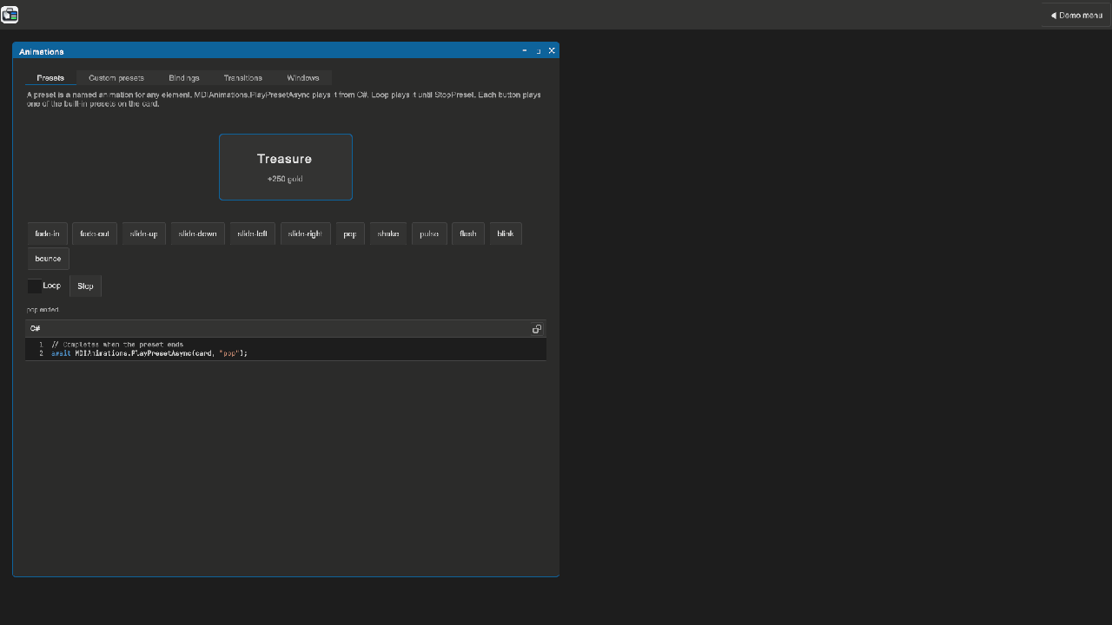This screenshot has width=1112, height=625.
Task: Enable the Loop checkbox
Action: (35, 286)
